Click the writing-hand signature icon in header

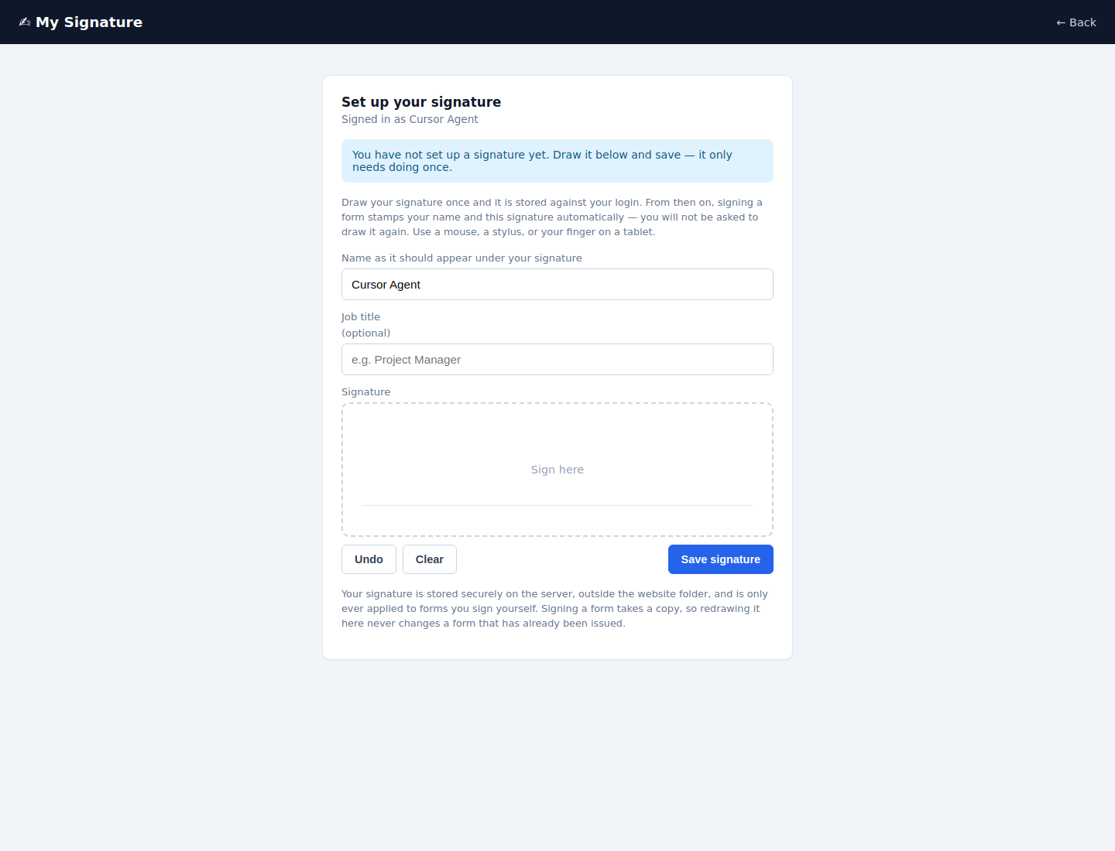coord(25,22)
